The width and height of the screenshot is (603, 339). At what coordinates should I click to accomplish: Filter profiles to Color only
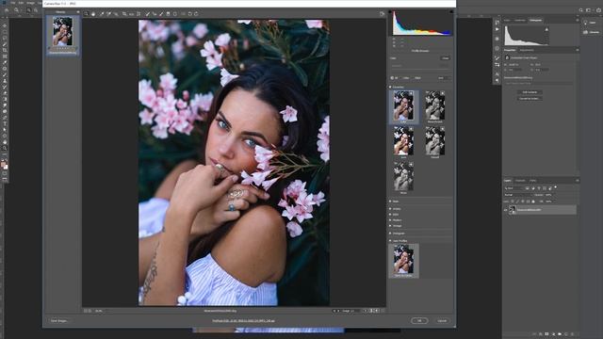[x=406, y=78]
